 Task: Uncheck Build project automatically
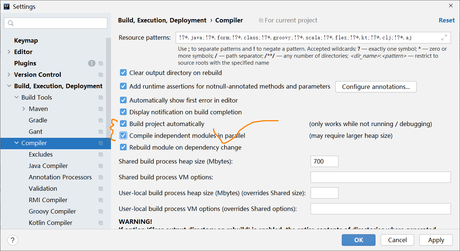[123, 124]
